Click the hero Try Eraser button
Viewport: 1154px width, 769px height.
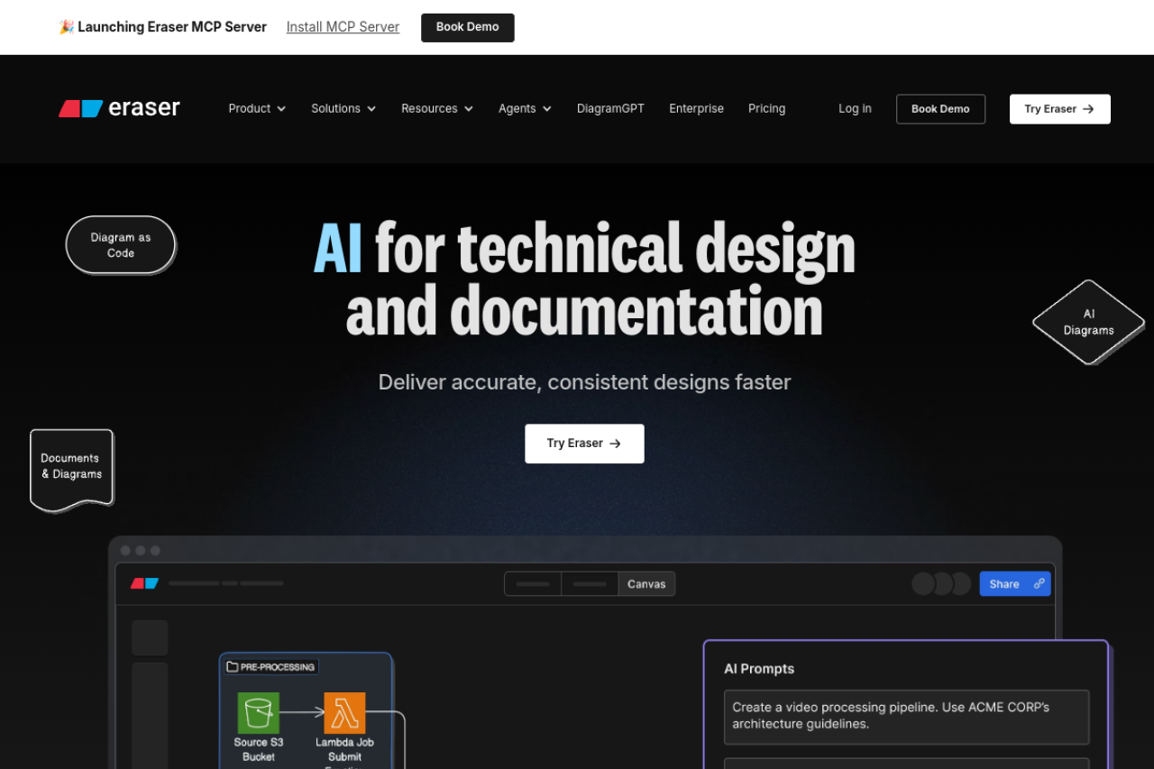(584, 444)
